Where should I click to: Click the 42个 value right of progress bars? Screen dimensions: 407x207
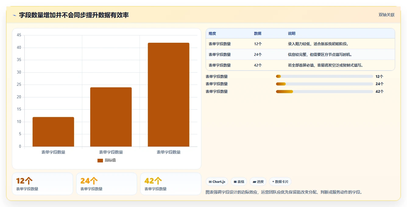379,92
